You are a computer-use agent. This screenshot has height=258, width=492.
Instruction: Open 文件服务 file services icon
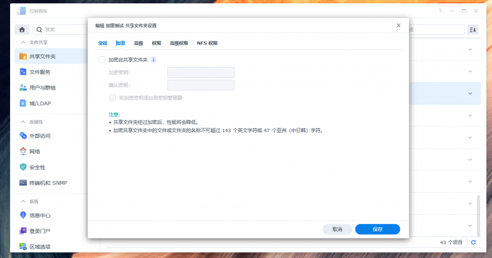click(x=23, y=72)
